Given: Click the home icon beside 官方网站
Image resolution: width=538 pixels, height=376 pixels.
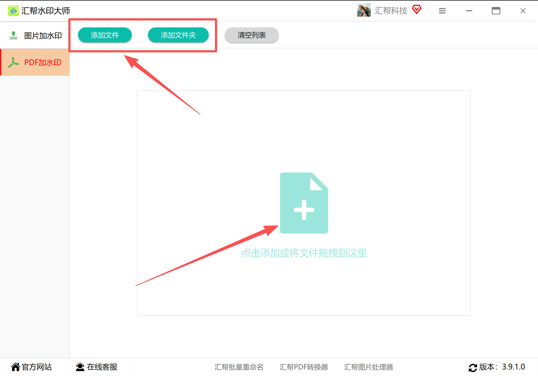Looking at the screenshot, I should [x=16, y=367].
